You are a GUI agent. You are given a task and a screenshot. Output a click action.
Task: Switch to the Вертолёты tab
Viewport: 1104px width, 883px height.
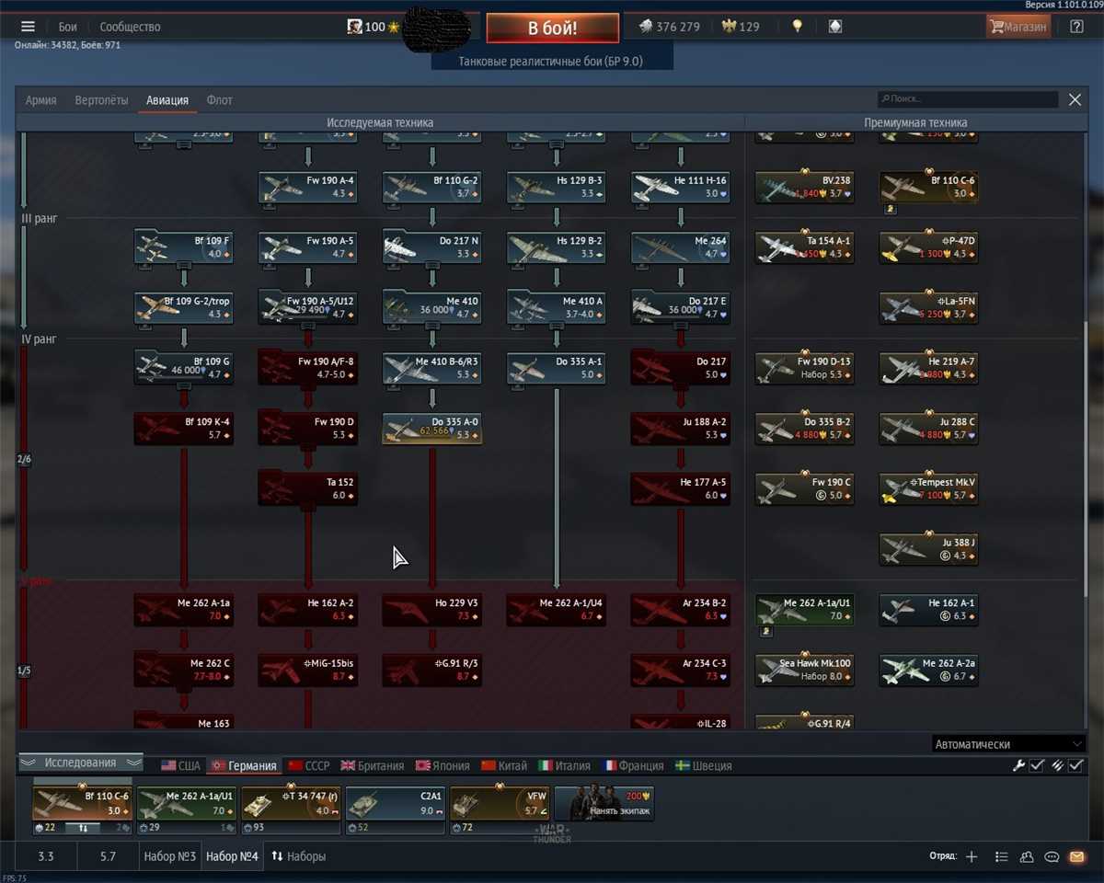click(101, 100)
